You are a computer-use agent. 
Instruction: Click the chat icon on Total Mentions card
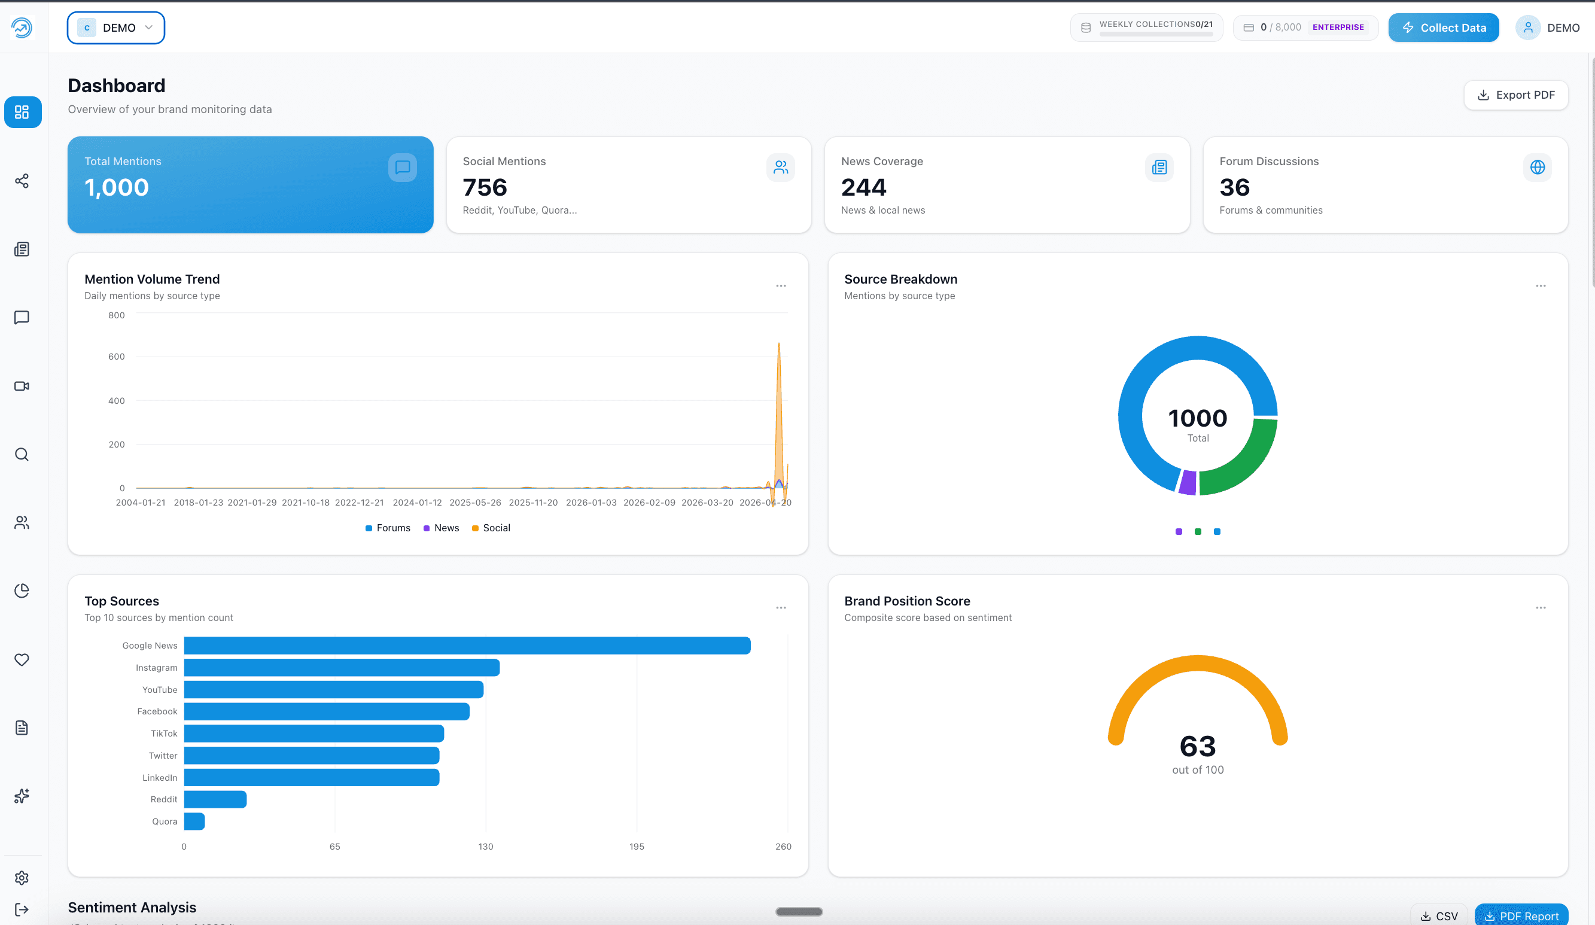[403, 167]
